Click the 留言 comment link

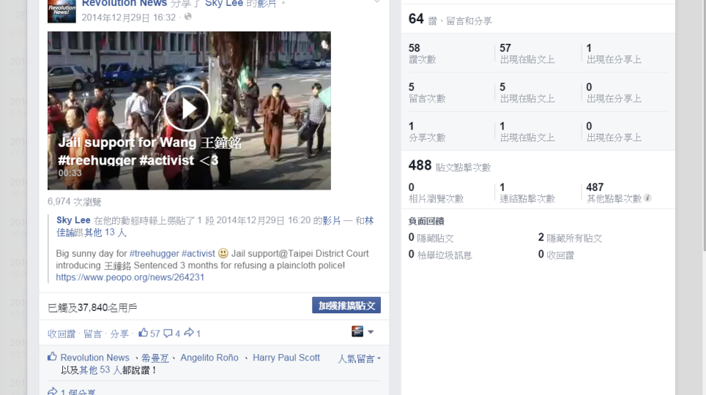pyautogui.click(x=92, y=334)
